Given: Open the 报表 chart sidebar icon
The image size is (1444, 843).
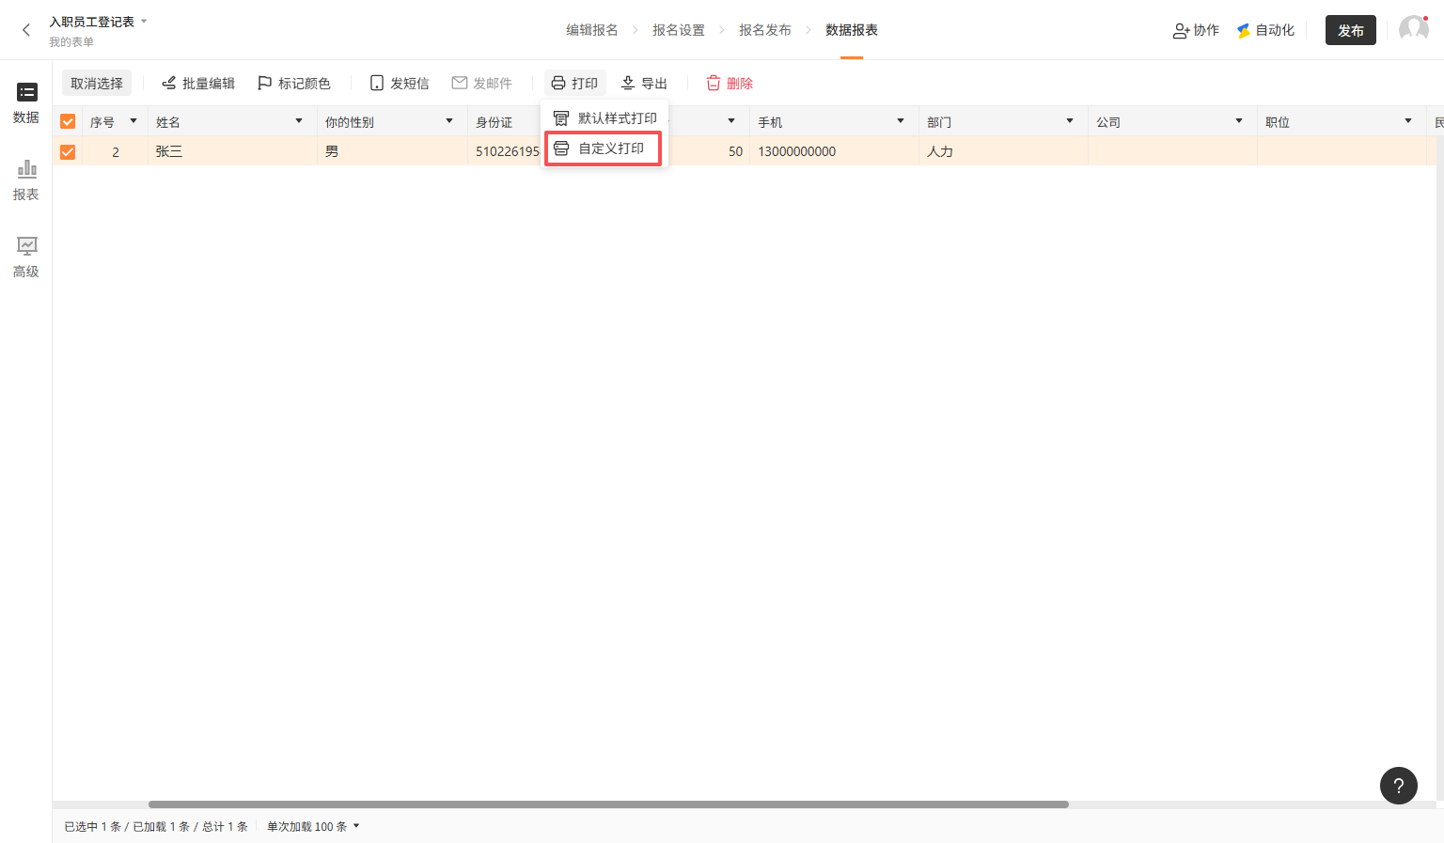Looking at the screenshot, I should (x=26, y=180).
